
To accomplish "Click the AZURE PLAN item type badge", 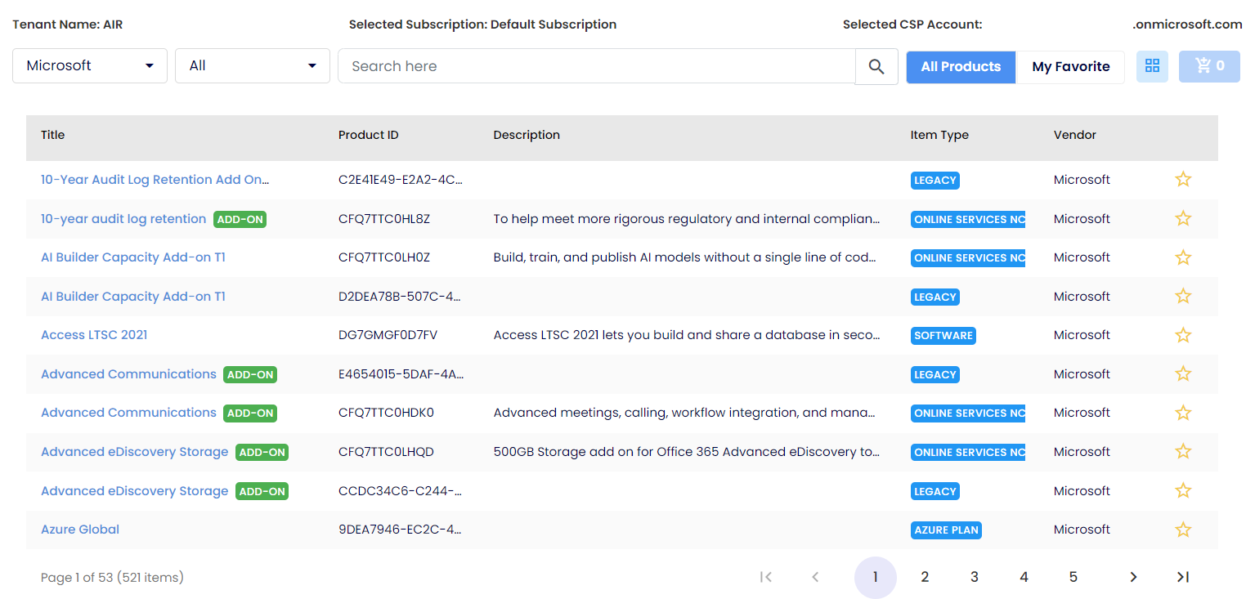I will pos(946,530).
